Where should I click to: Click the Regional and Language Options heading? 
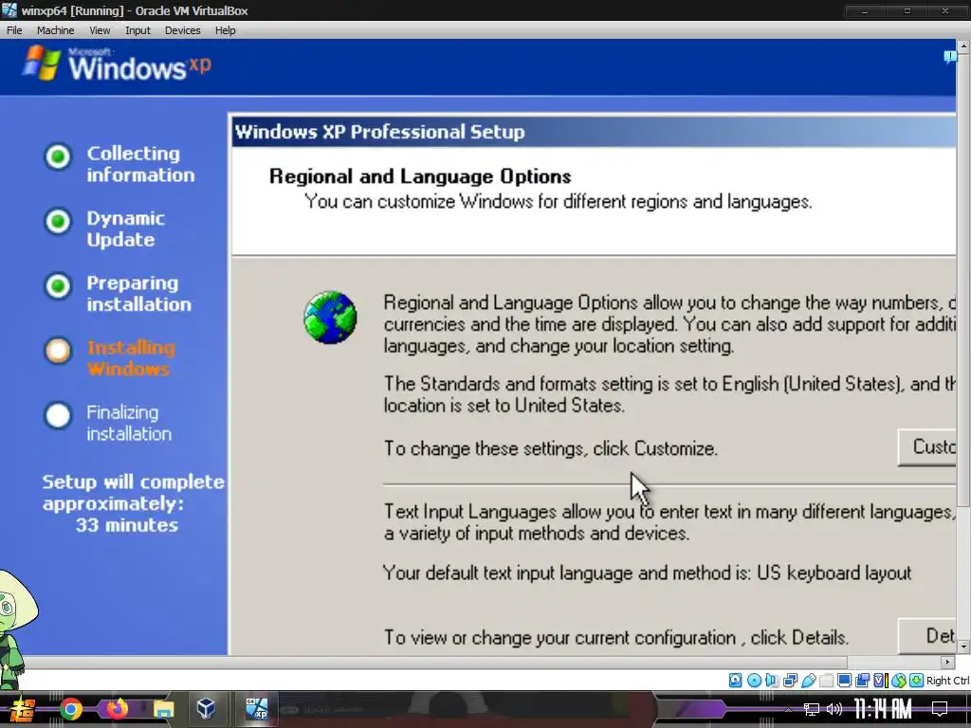(x=420, y=176)
